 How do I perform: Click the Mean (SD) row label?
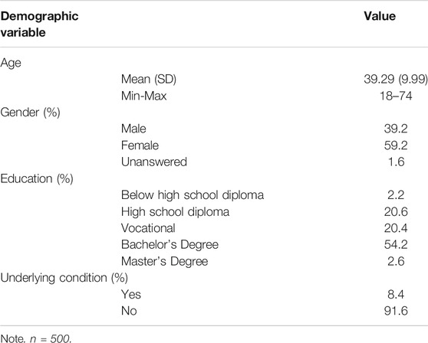click(149, 80)
